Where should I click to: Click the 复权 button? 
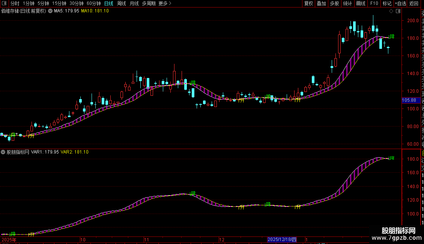point(308,3)
